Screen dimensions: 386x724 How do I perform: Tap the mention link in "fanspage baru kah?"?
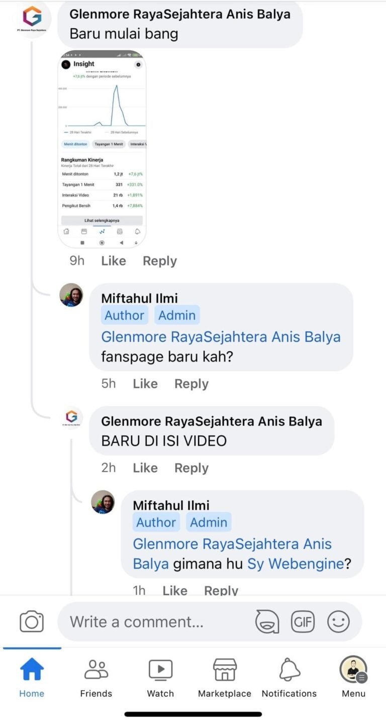[221, 337]
